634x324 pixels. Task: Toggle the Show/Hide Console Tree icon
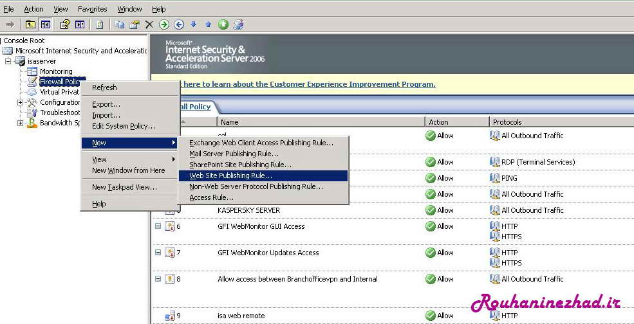pyautogui.click(x=45, y=24)
